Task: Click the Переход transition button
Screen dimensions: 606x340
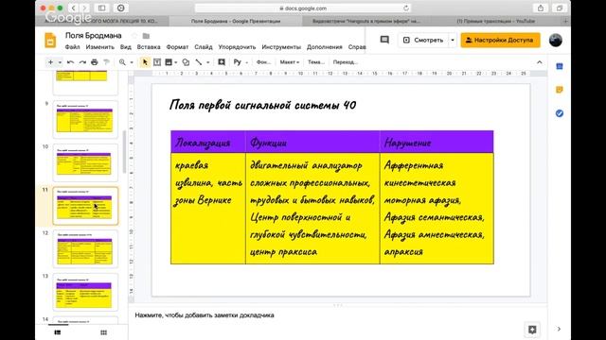Action: click(x=345, y=62)
